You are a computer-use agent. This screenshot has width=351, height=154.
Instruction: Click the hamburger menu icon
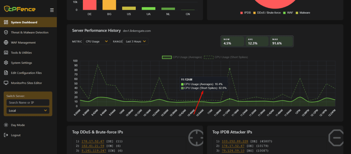point(52,10)
